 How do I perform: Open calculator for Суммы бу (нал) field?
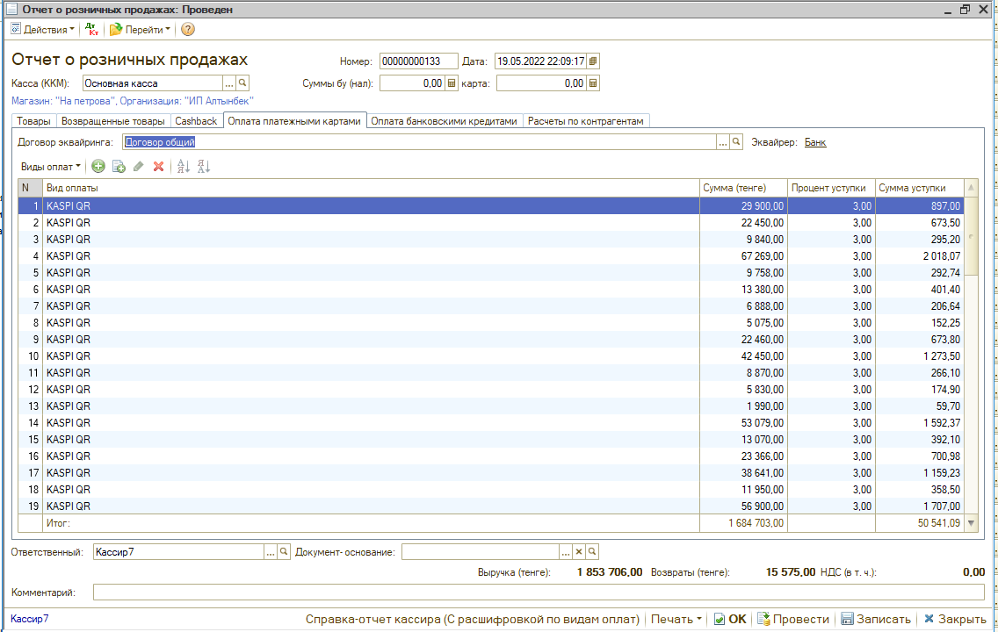452,83
